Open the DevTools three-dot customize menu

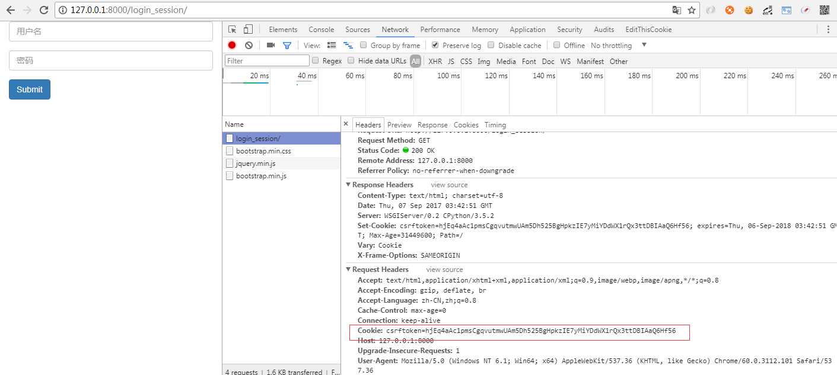point(828,30)
